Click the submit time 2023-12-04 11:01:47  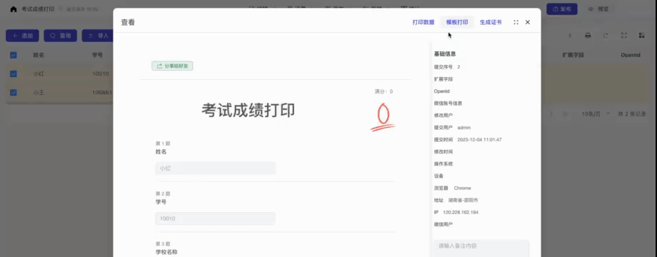(479, 139)
